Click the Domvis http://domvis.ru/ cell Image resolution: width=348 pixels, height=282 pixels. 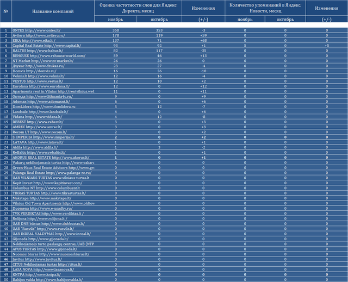pyautogui.click(x=53, y=71)
